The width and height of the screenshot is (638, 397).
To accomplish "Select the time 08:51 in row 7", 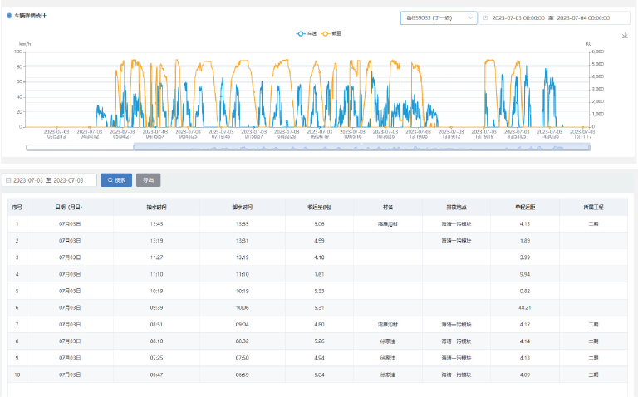I will (157, 324).
